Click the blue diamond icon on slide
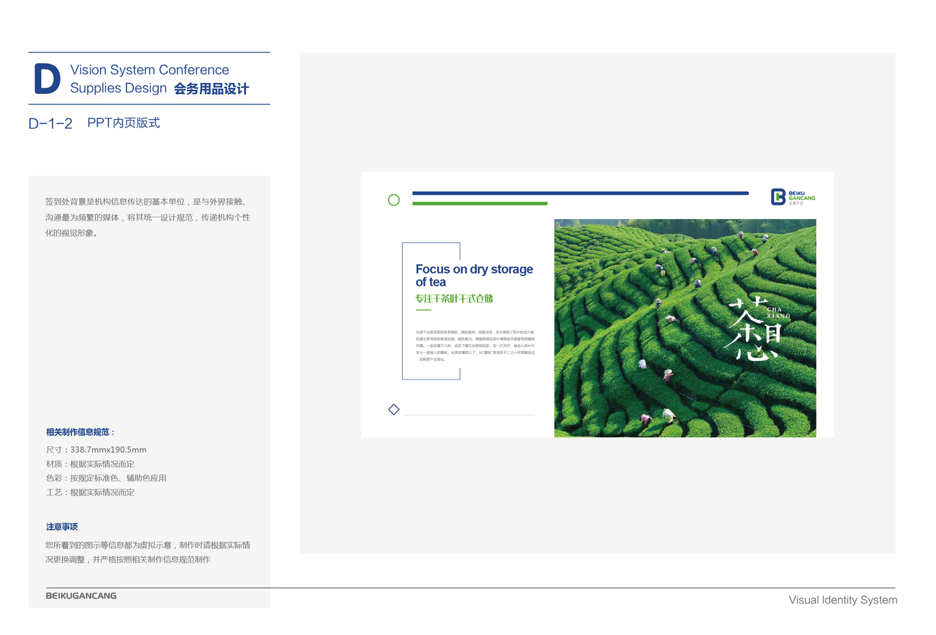The width and height of the screenshot is (936, 635). 394,410
